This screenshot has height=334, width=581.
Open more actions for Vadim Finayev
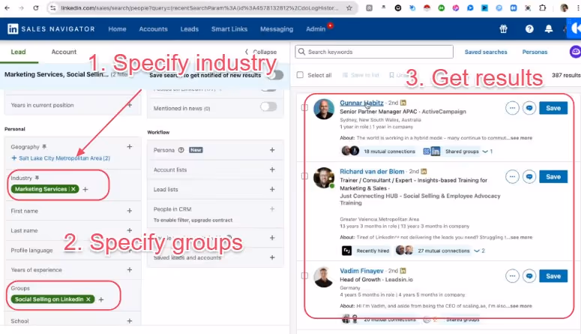(x=512, y=275)
